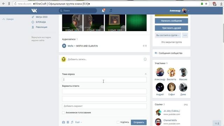
Task: Open the Александр profile dropdown
Action: pos(179,10)
